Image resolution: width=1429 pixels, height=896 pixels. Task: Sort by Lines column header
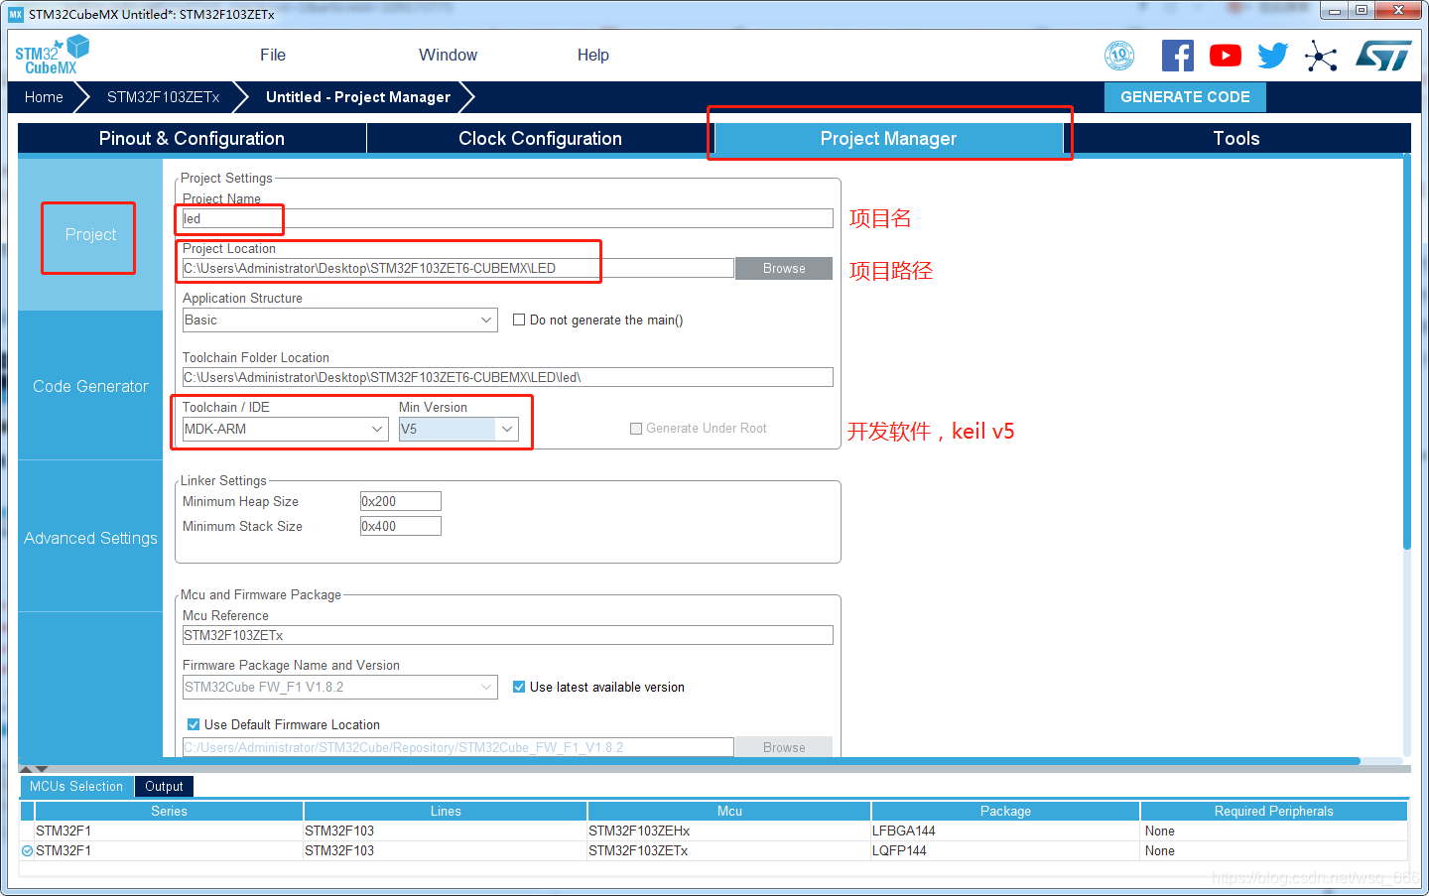click(x=446, y=811)
